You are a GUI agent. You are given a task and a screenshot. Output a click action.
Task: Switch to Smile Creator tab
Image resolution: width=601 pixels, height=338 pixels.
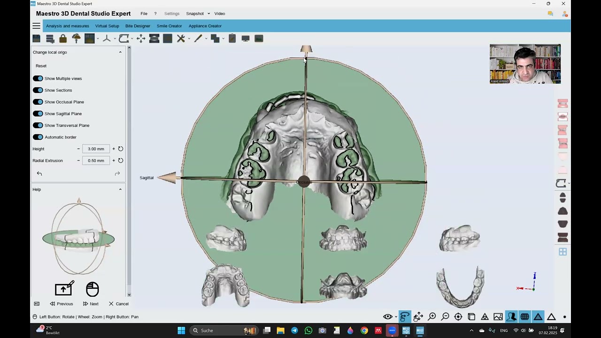[169, 26]
